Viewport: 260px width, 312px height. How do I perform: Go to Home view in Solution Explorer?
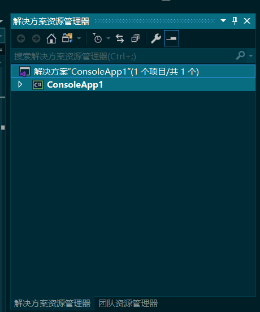[x=51, y=38]
